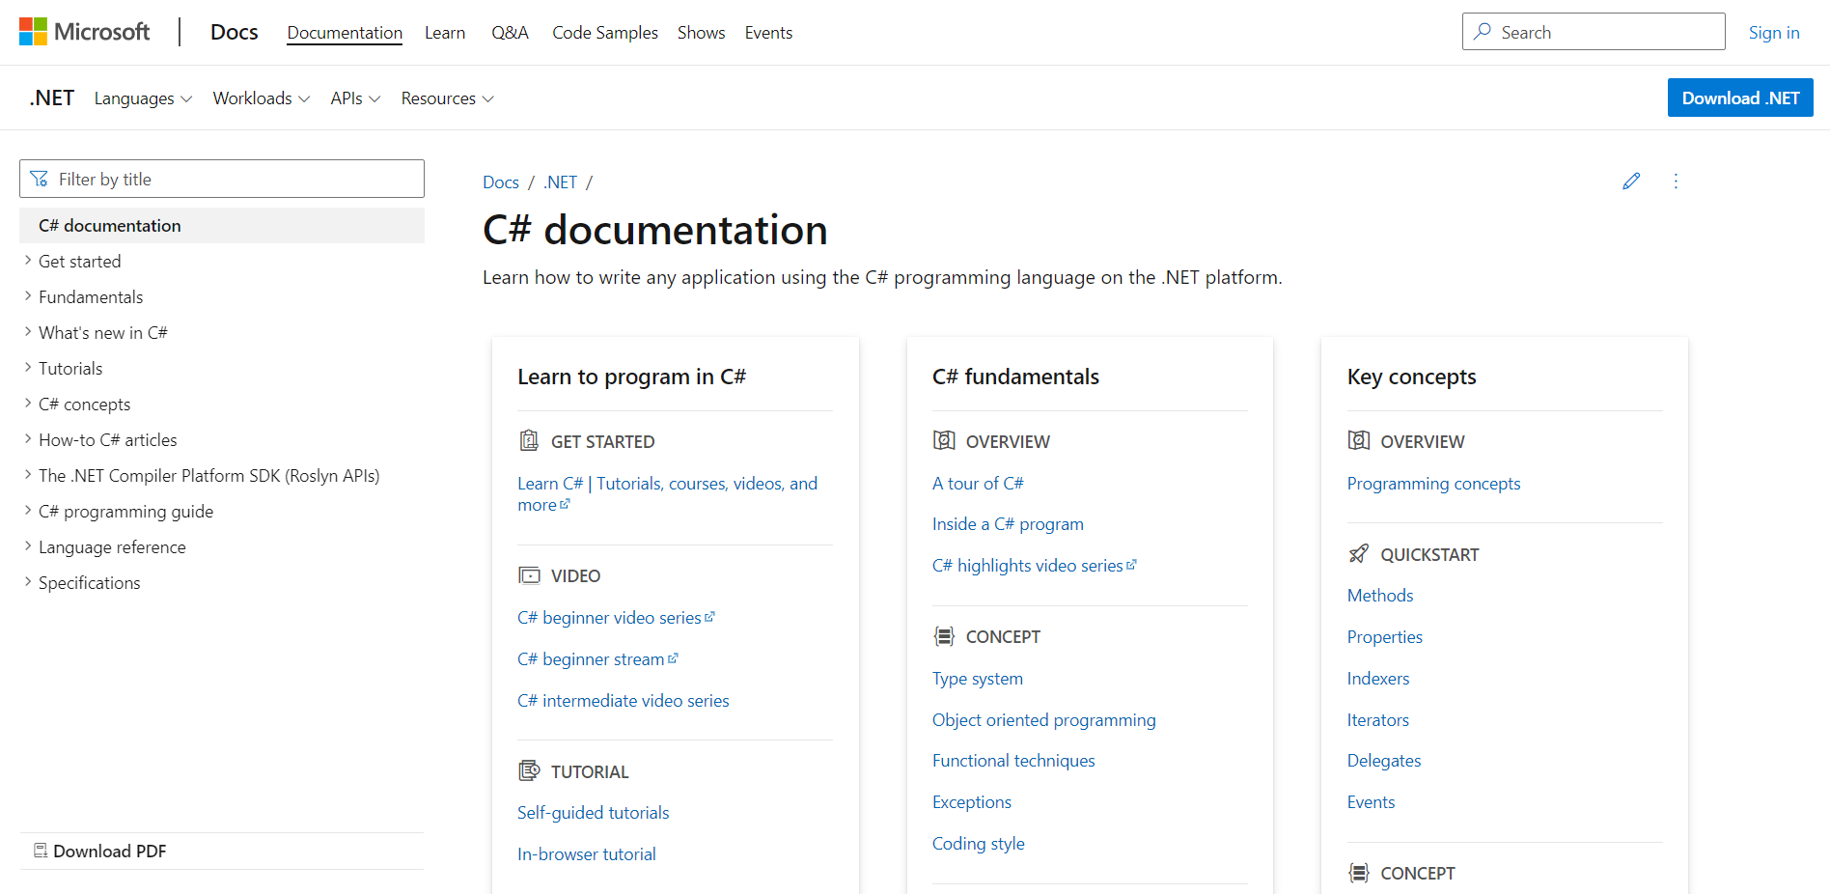The image size is (1830, 894).
Task: Click the OVERVIEW icon under C# fundamentals
Action: click(944, 441)
